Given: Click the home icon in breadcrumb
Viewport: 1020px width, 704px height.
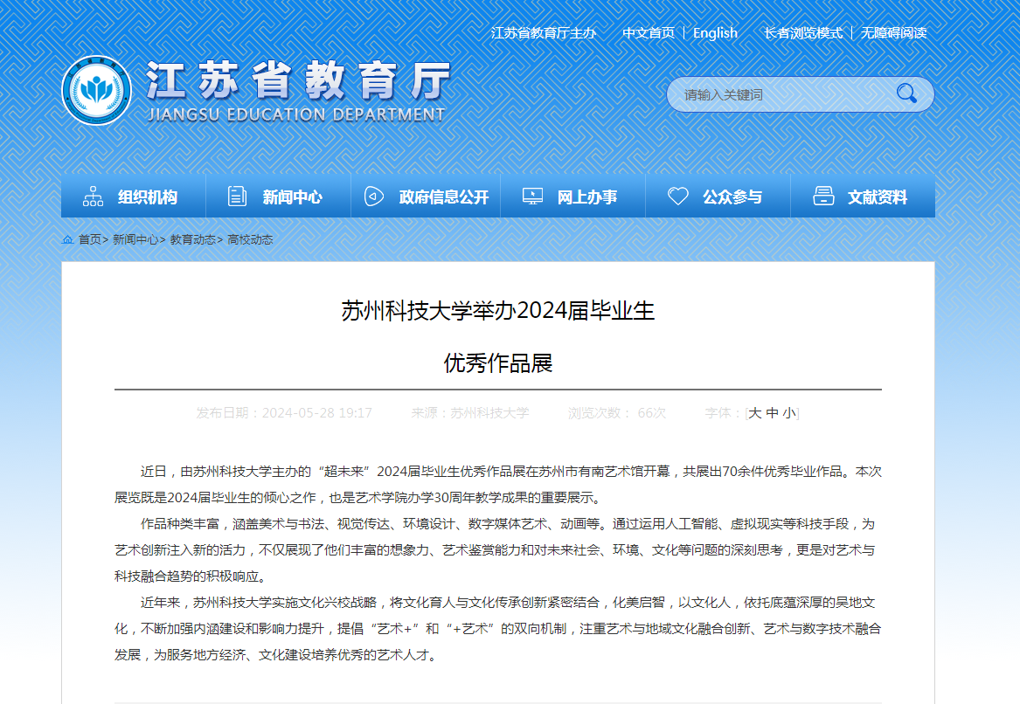Looking at the screenshot, I should 68,239.
